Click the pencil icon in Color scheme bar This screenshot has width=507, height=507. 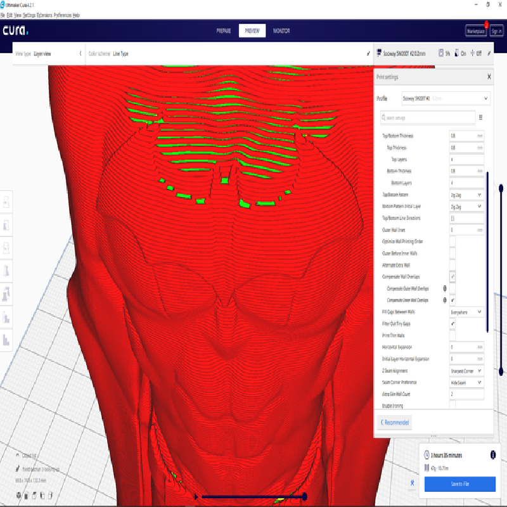click(x=368, y=54)
